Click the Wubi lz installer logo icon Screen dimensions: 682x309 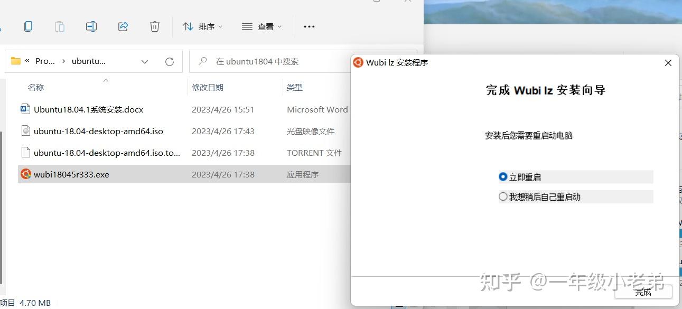click(358, 62)
